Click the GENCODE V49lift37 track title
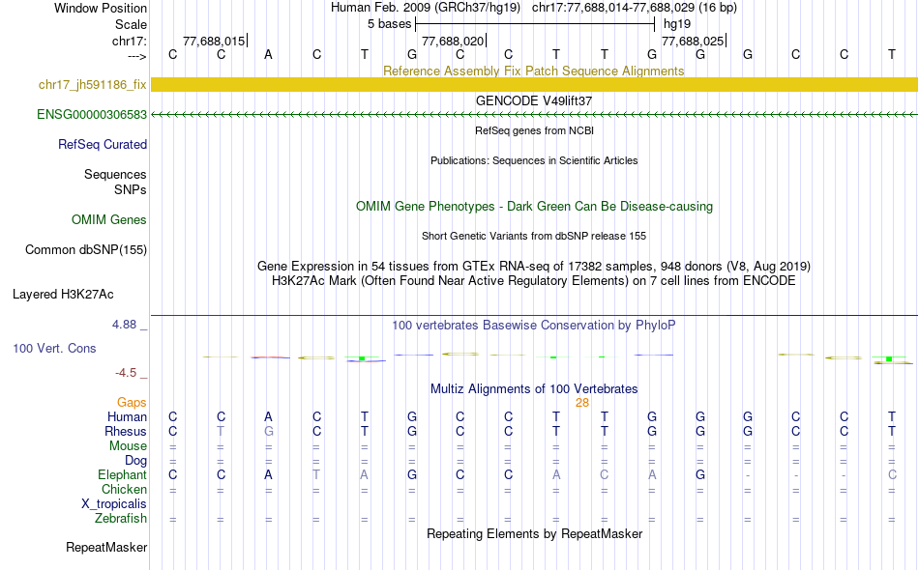The image size is (919, 570). tap(534, 101)
